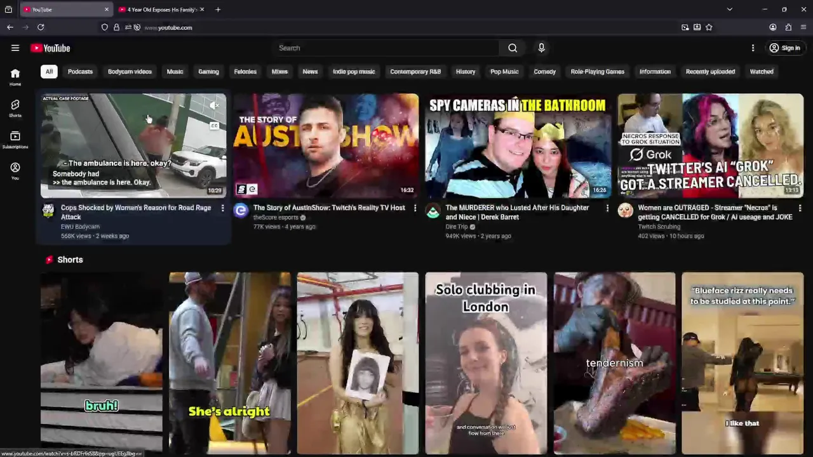Image resolution: width=813 pixels, height=457 pixels.
Task: Go to Home in sidebar
Action: tap(15, 77)
